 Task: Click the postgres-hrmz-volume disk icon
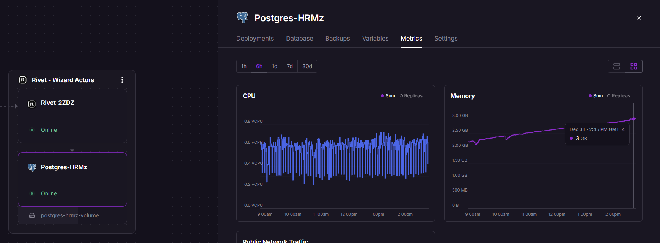click(32, 215)
